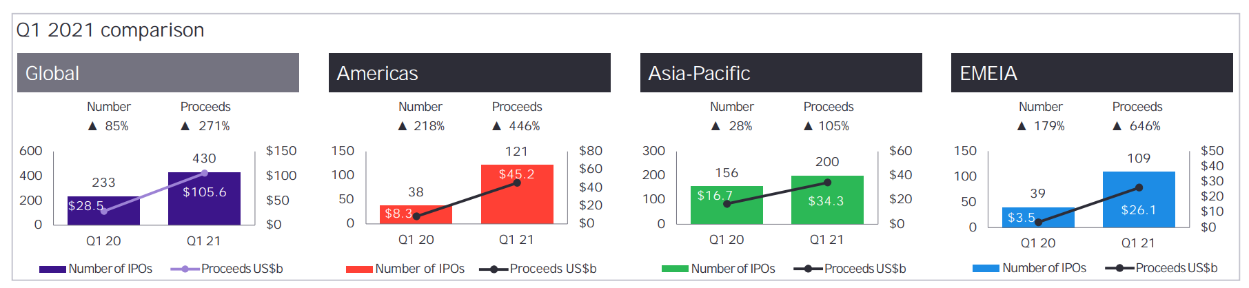
Task: Click the up triangle beside Asia-Pacific 28%
Action: (x=715, y=126)
